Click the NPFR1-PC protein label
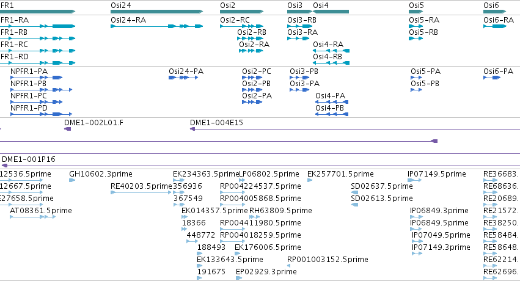This screenshot has height=281, width=520. point(29,96)
